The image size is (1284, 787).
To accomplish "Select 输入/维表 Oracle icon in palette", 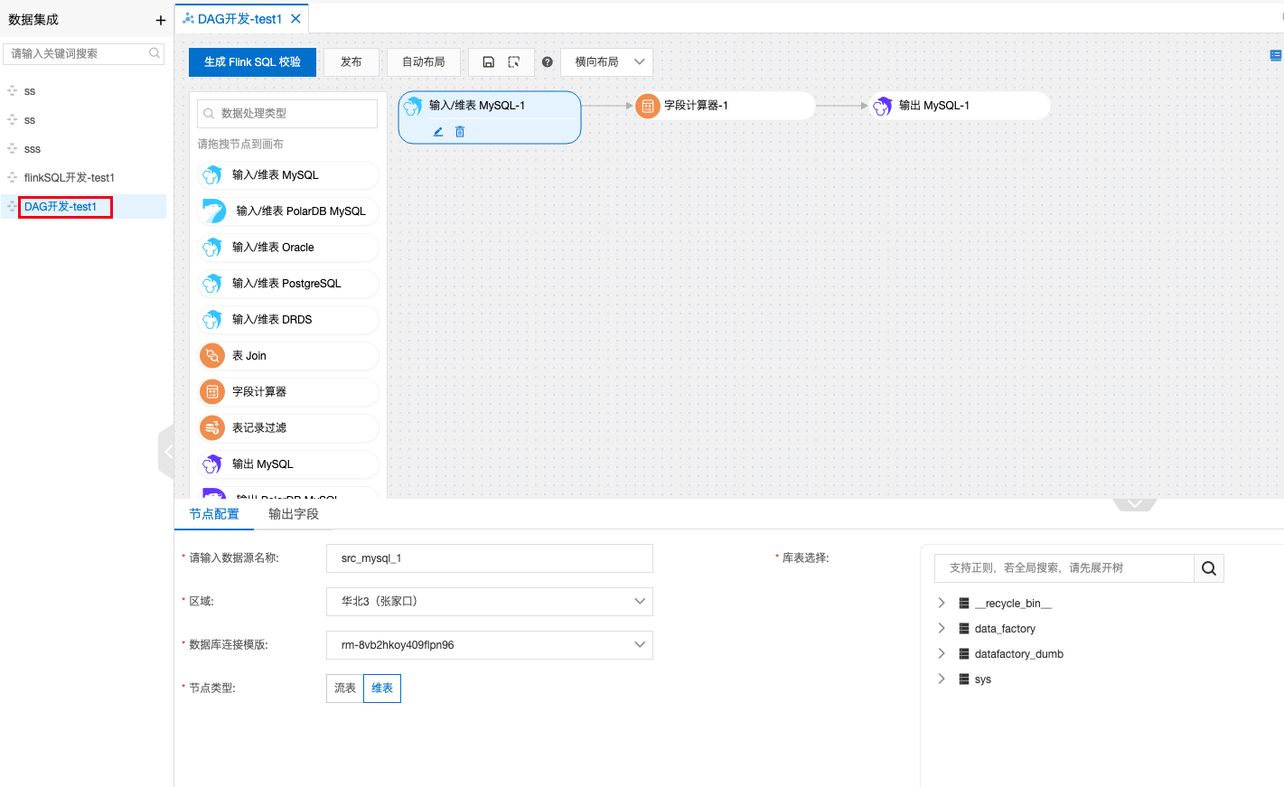I will tap(212, 248).
